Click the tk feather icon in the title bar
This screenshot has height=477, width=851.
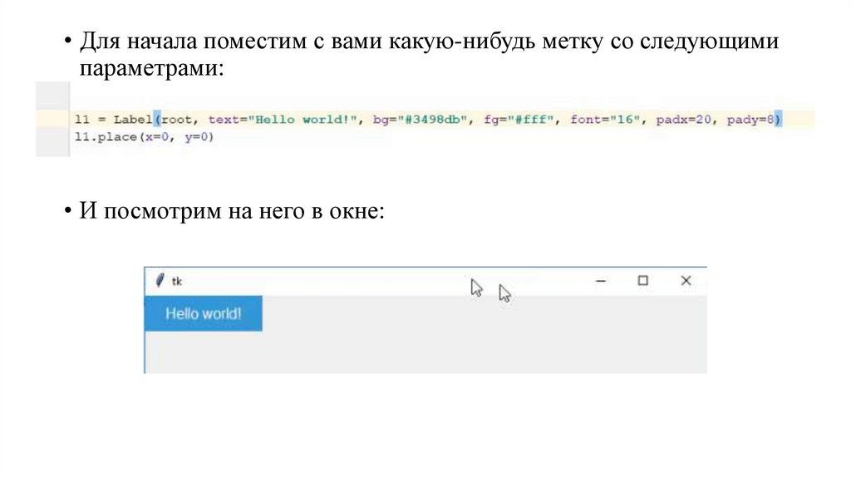pos(160,281)
